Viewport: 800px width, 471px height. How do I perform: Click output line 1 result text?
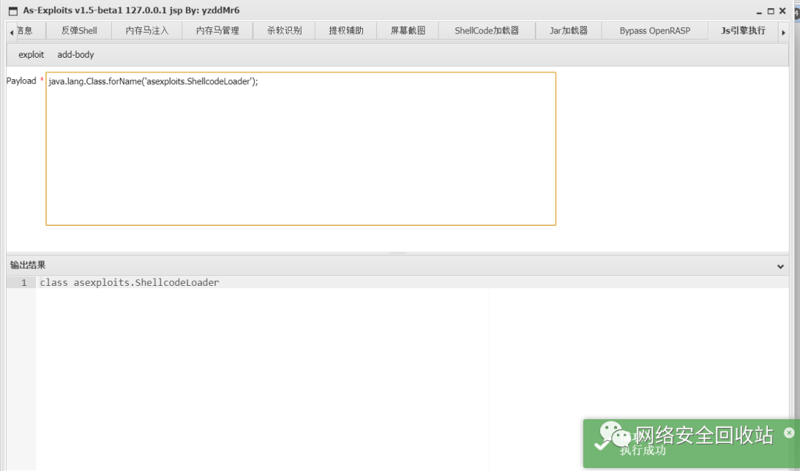(130, 282)
